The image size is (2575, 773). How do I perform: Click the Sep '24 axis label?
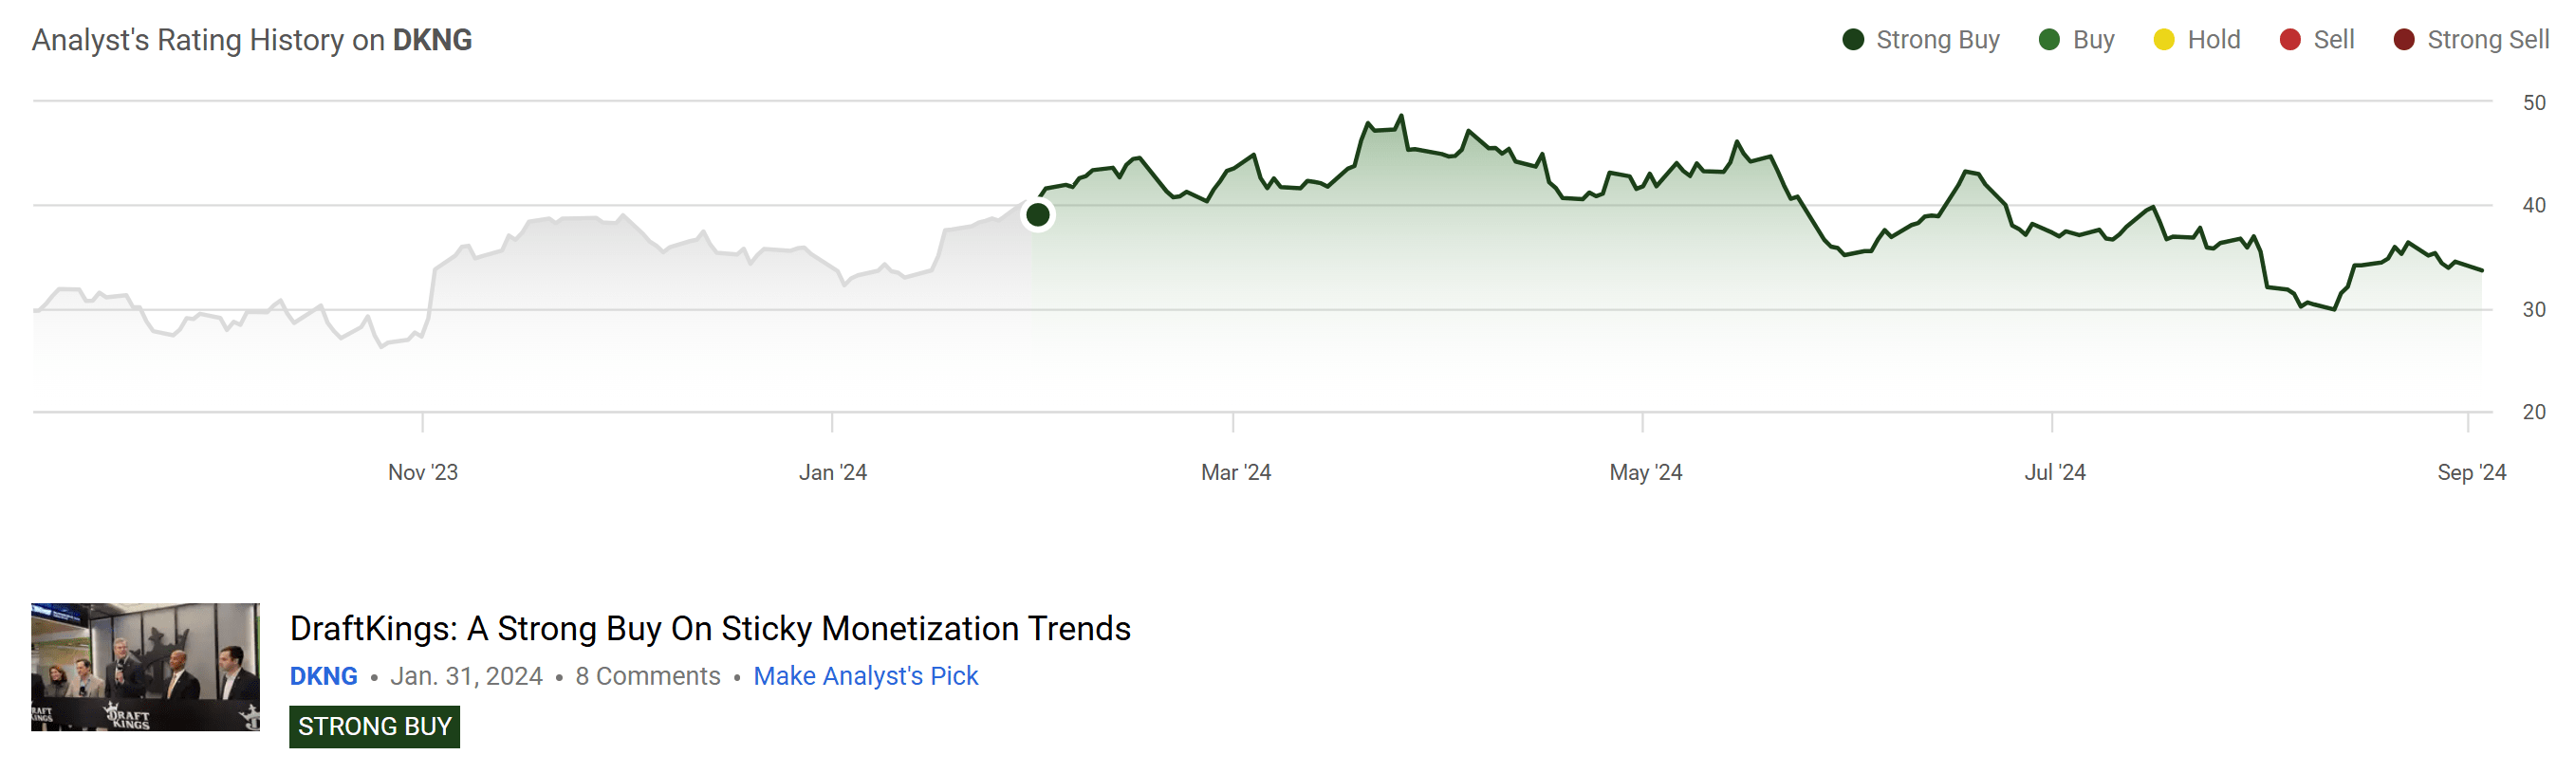pyautogui.click(x=2471, y=472)
